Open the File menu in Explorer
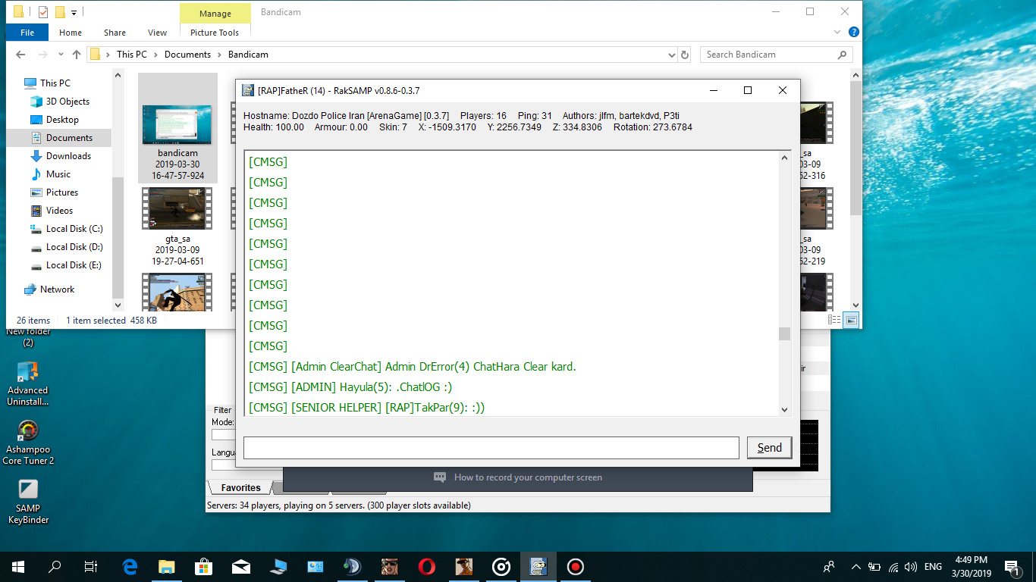The image size is (1036, 582). coord(27,33)
